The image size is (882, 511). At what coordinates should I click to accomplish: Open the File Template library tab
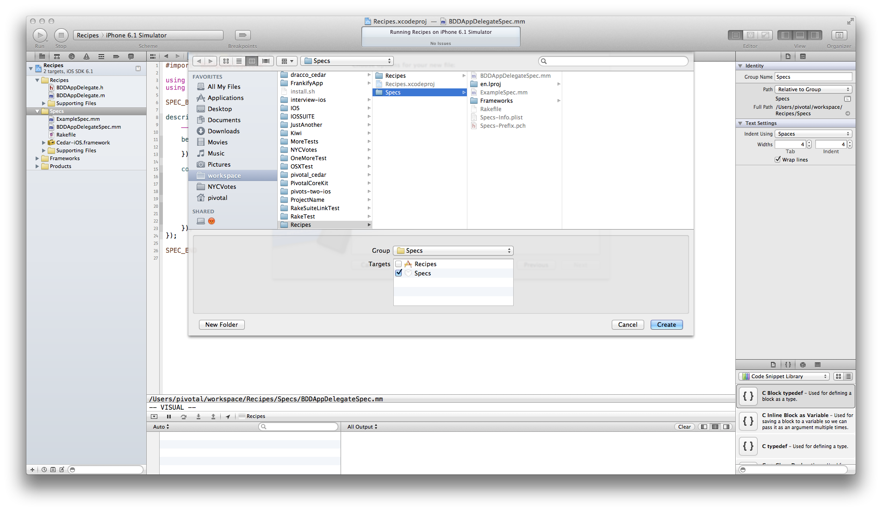773,365
